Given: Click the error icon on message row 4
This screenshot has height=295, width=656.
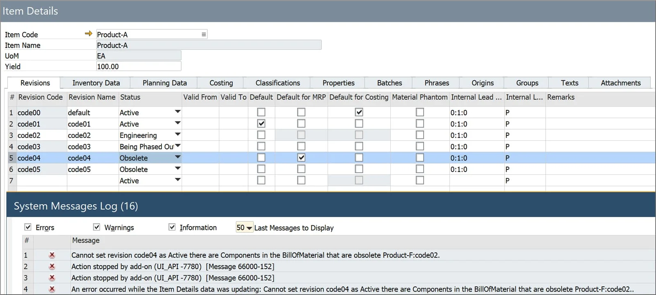Looking at the screenshot, I should 52,289.
